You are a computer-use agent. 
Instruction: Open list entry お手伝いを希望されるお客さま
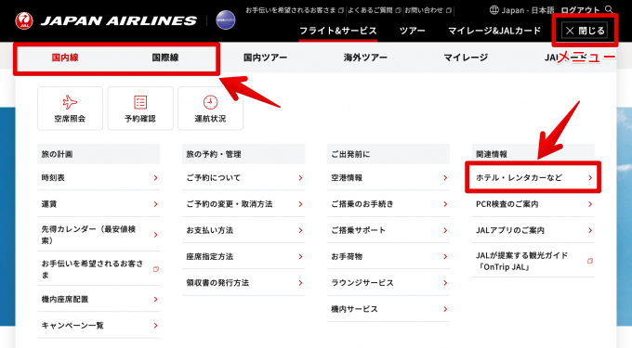point(99,269)
